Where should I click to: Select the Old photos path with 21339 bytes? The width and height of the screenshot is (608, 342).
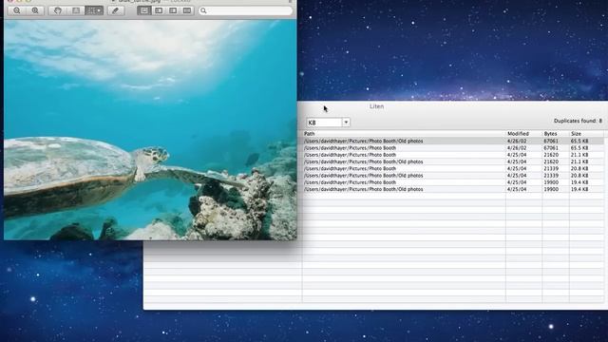click(x=363, y=176)
